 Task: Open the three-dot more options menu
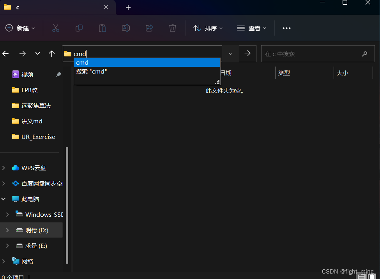tap(286, 28)
